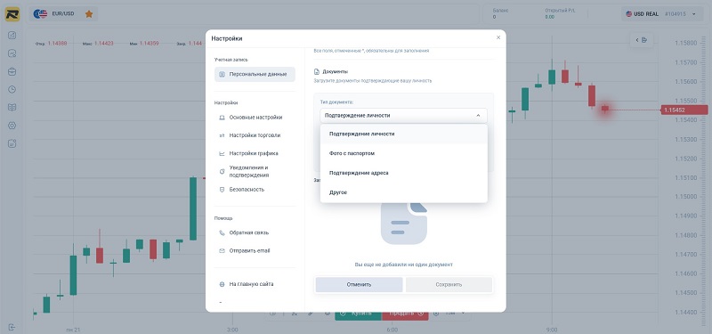Click the Открытый P/L value in header
Image resolution: width=712 pixels, height=334 pixels.
click(x=549, y=17)
